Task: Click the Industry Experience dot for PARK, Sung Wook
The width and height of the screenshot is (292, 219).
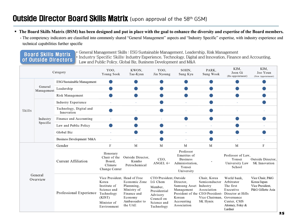Action: pyautogui.click(x=211, y=103)
